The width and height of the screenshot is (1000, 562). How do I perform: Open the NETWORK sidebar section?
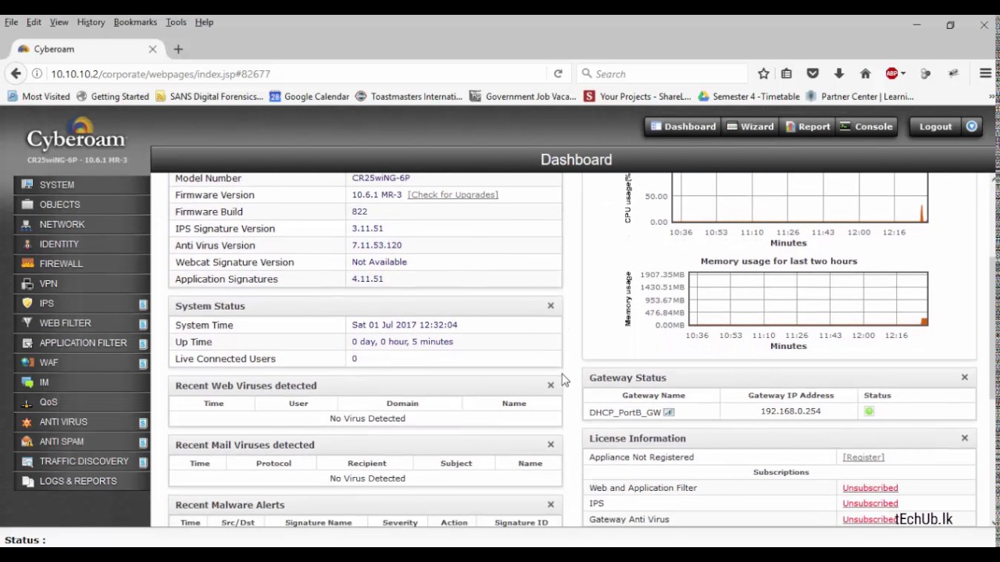click(81, 224)
